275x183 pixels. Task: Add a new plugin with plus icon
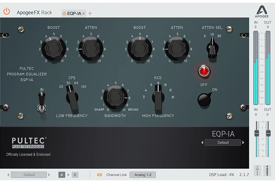90,13
